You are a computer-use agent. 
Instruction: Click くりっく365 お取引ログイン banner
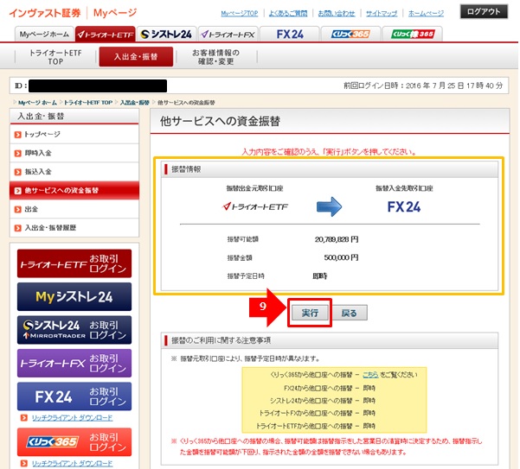tap(74, 442)
